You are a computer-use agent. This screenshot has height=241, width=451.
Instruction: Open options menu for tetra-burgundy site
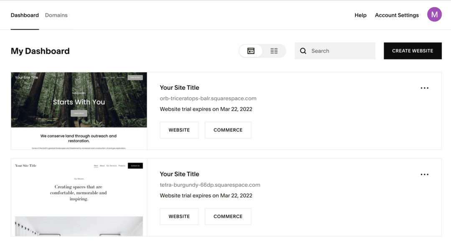pyautogui.click(x=425, y=174)
